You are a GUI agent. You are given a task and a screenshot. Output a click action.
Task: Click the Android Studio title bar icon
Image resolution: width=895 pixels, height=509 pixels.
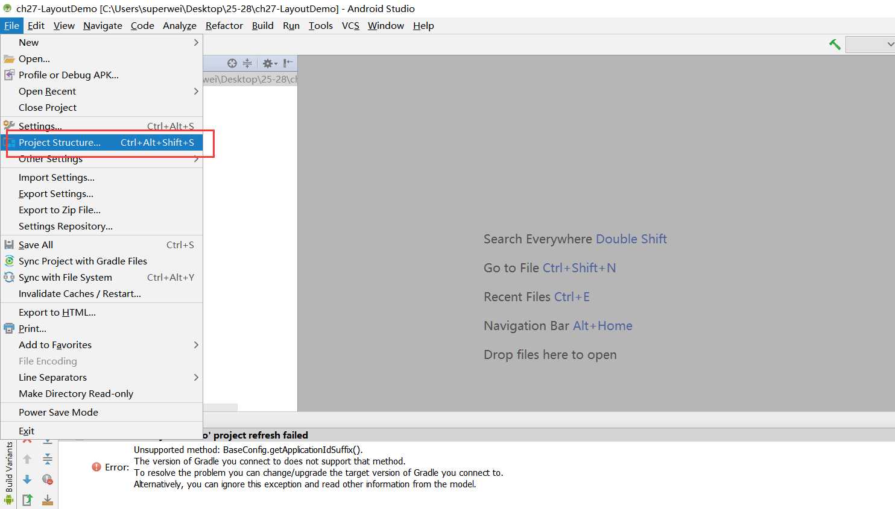coord(7,8)
